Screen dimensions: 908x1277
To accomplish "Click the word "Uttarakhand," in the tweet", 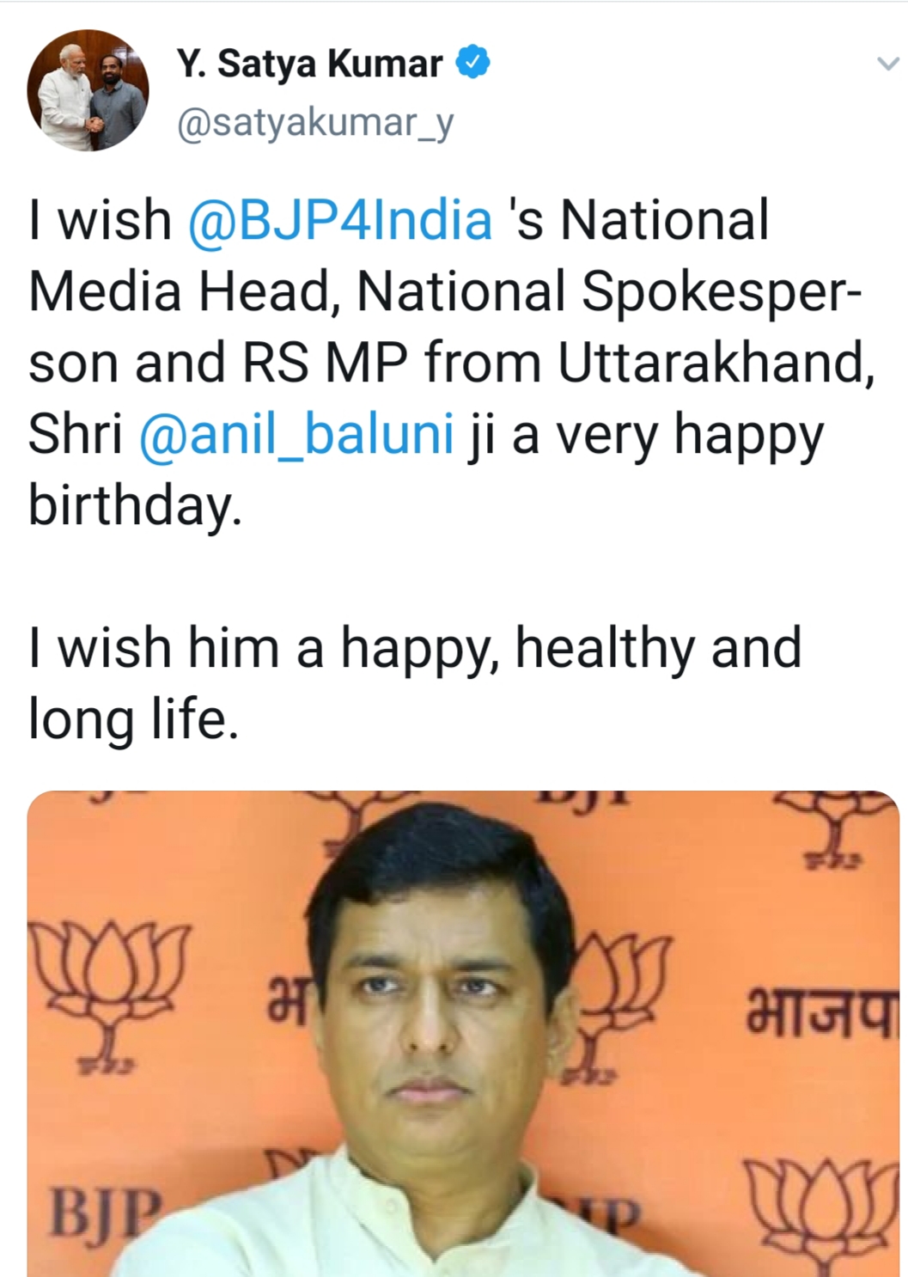I will (x=716, y=363).
